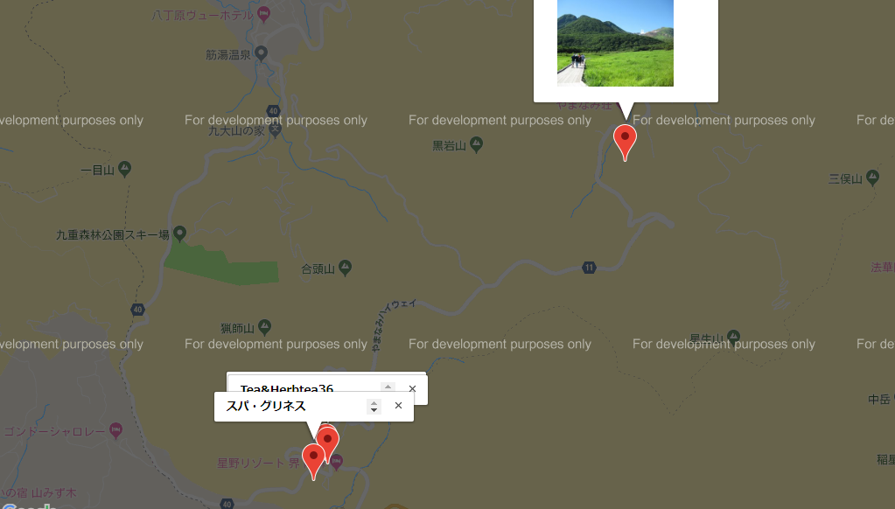This screenshot has height=509, width=895.
Task: Click the front red marker under スパ・グリネス
Action: (312, 458)
